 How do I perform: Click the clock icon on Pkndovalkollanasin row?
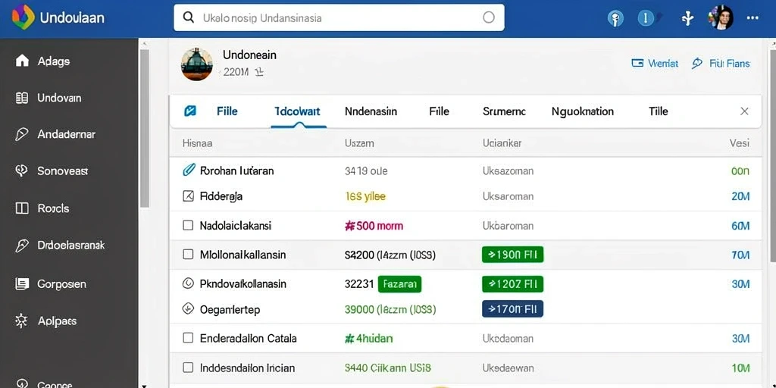pos(188,283)
